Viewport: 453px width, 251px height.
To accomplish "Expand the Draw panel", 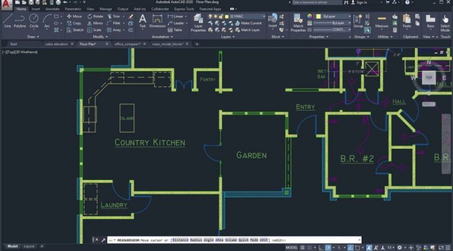I will click(x=33, y=37).
